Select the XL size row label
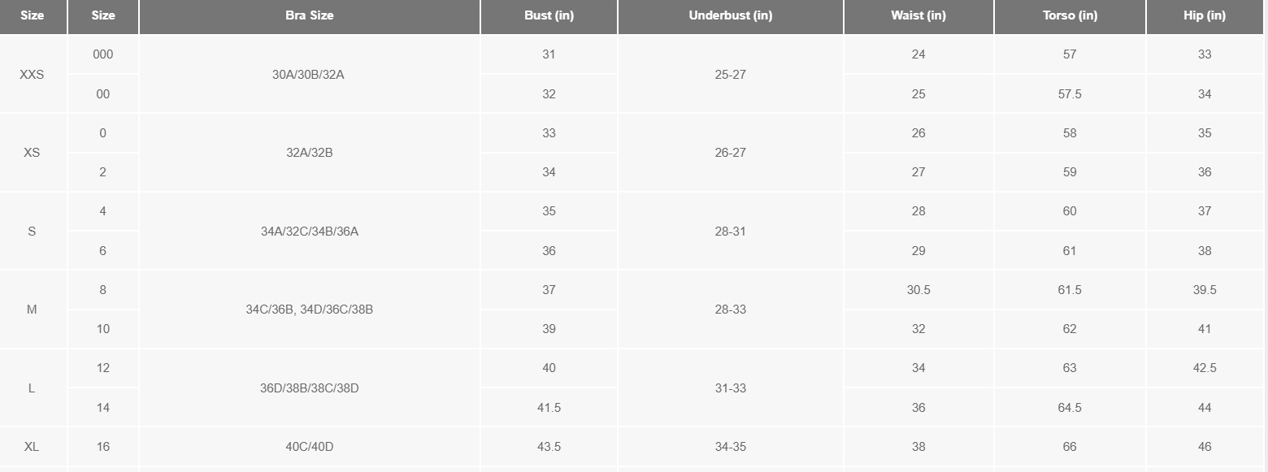The image size is (1268, 472). click(33, 447)
